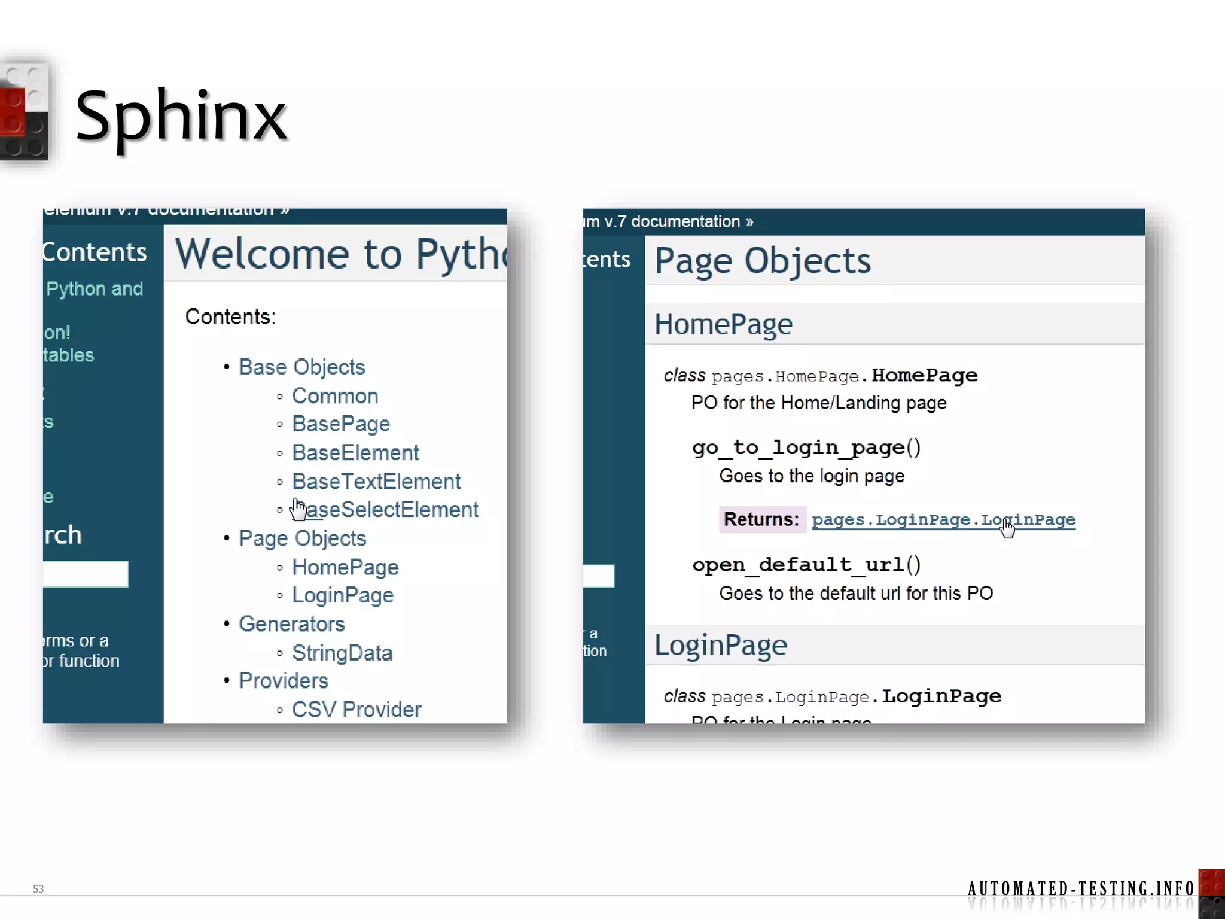The image size is (1225, 919).
Task: Open the Generators contents link
Action: click(x=291, y=624)
